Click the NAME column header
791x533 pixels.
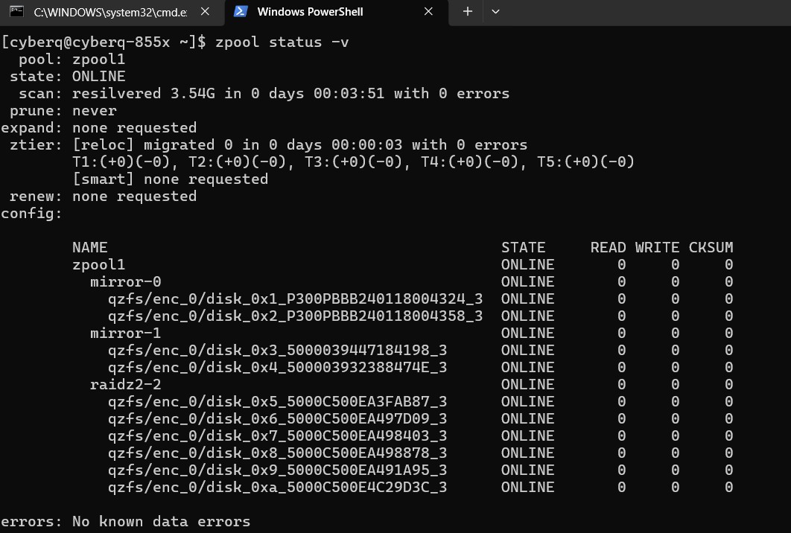click(x=89, y=248)
